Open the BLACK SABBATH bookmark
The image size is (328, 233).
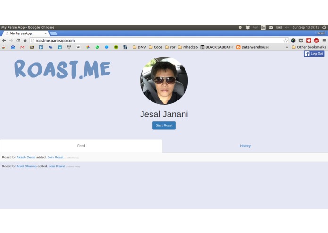(x=217, y=47)
